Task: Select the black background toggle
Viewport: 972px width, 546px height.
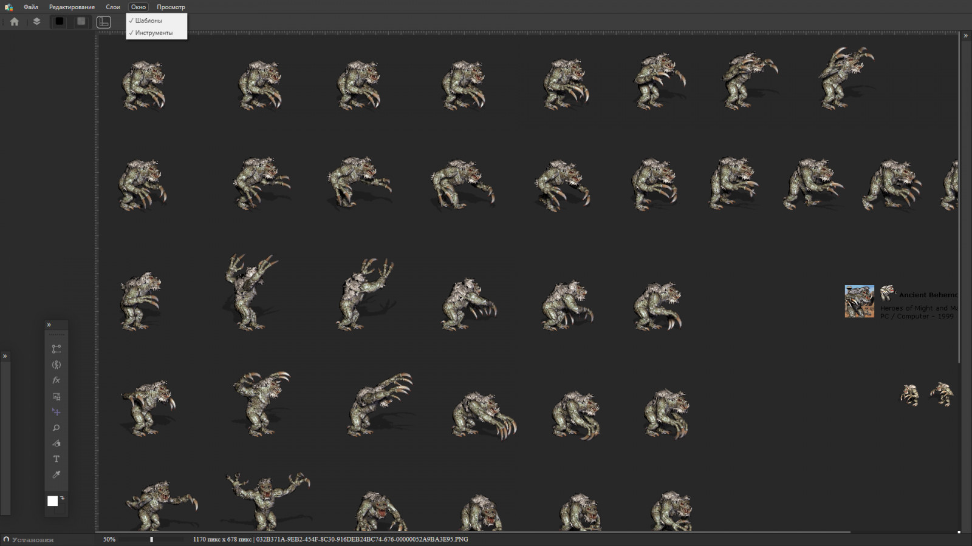Action: coord(59,22)
